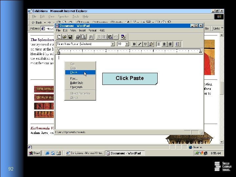The width and height of the screenshot is (236, 177).
Task: Open the WordPad Insert menu
Action: [x=82, y=30]
